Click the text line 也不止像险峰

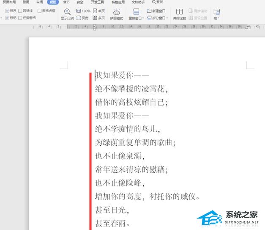[x=120, y=183]
